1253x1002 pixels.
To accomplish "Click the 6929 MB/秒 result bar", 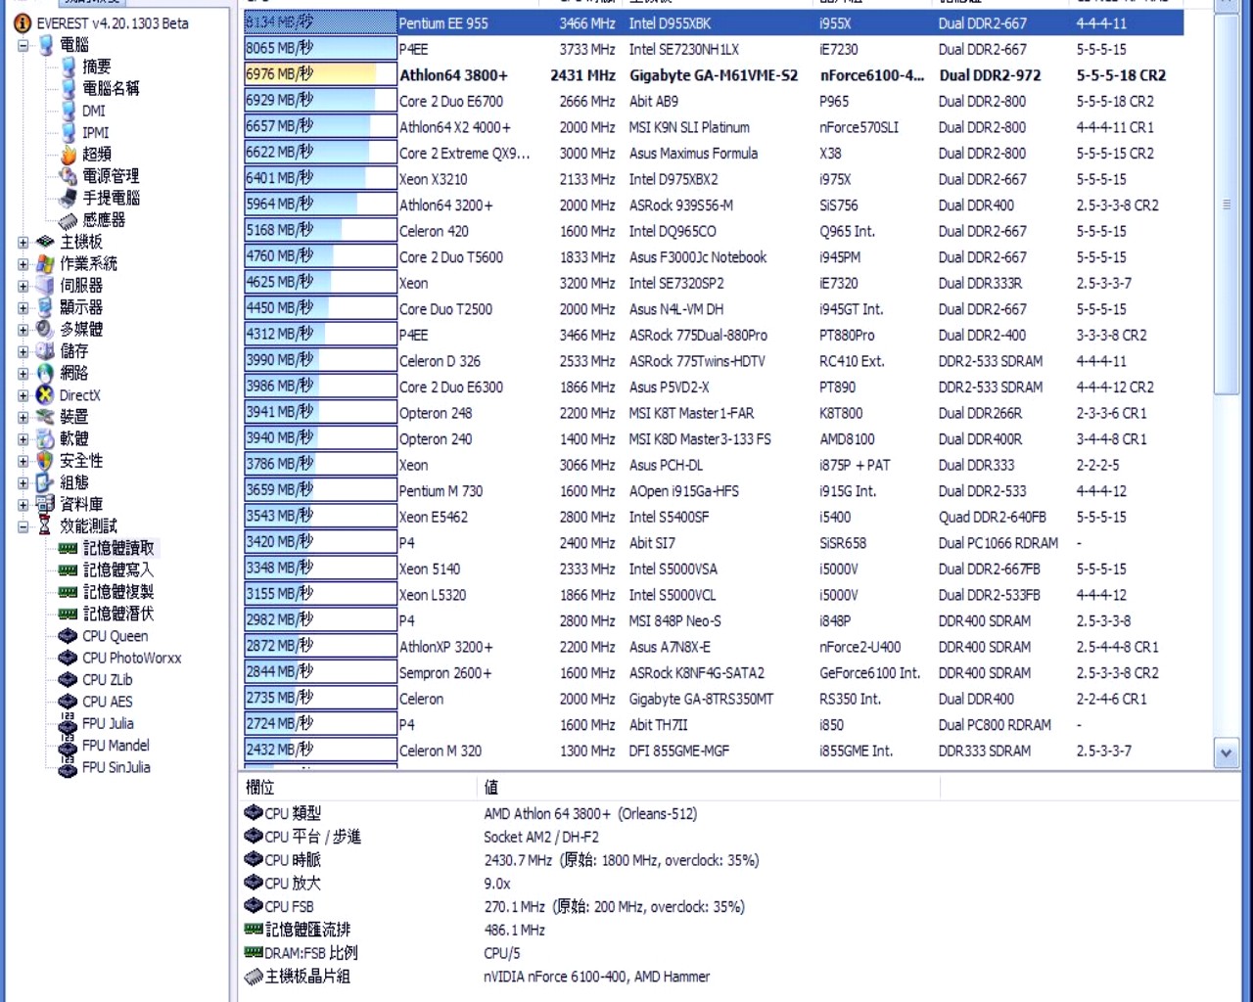I will pyautogui.click(x=320, y=101).
